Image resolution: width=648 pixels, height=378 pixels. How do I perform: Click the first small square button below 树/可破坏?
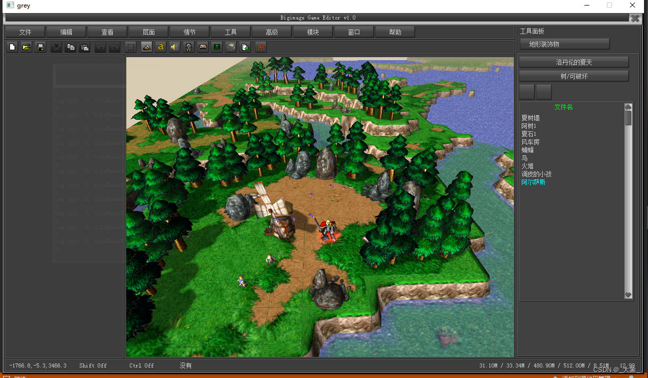(527, 92)
